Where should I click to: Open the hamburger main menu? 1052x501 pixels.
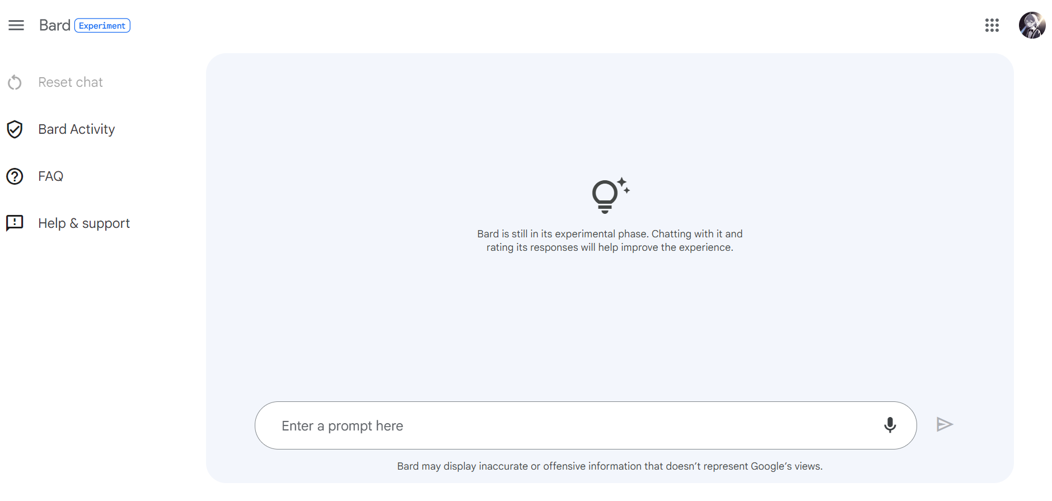point(16,25)
